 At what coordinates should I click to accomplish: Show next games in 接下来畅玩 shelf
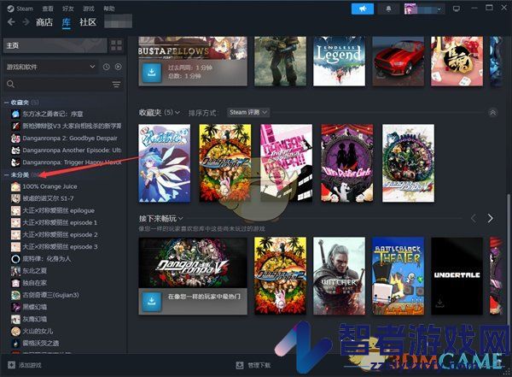[490, 218]
